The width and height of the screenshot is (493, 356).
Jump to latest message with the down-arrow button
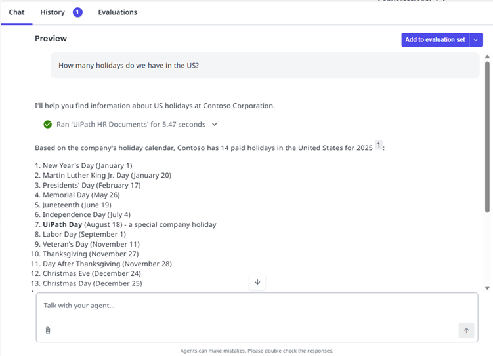point(257,282)
